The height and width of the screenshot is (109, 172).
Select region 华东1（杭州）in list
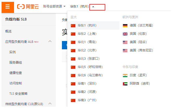click(93, 25)
